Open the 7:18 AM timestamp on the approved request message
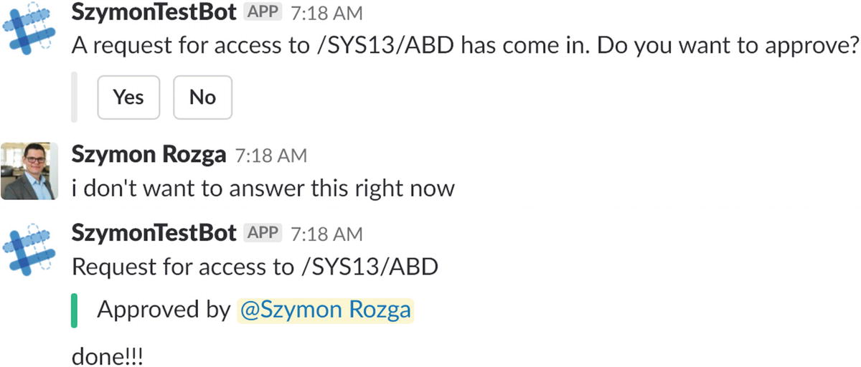Viewport: 861px width, 367px height. (327, 234)
